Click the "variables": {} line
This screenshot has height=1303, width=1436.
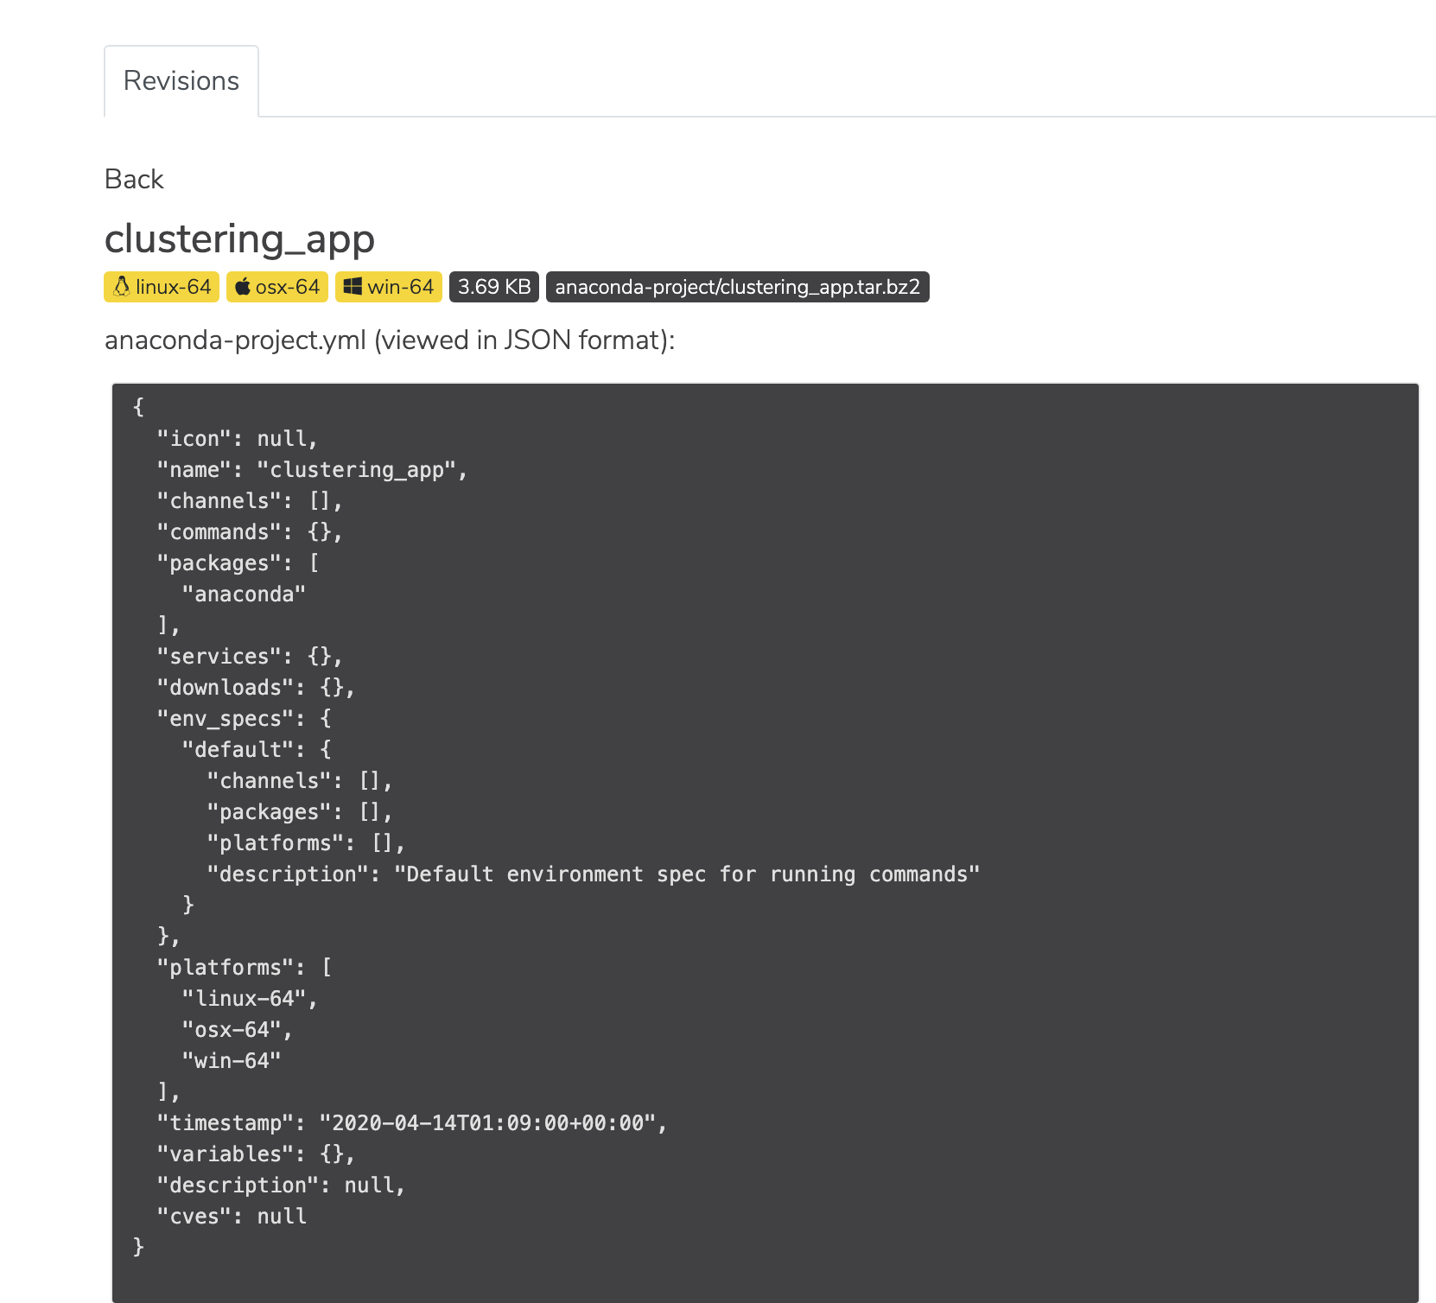coord(256,1154)
